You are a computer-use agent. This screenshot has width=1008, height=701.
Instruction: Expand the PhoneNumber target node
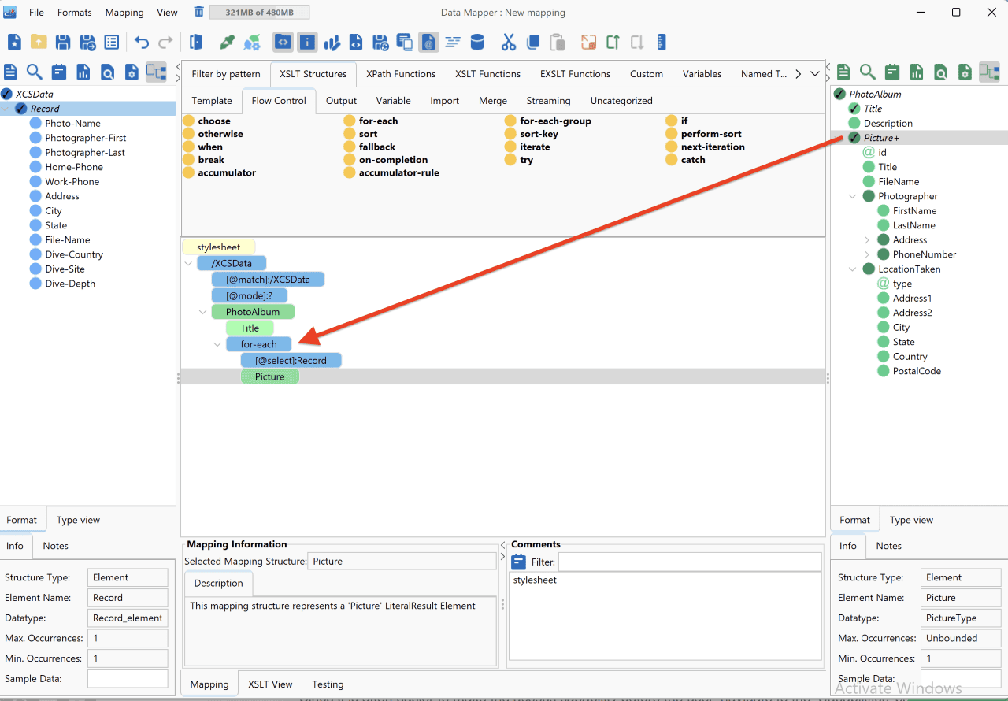coord(867,254)
